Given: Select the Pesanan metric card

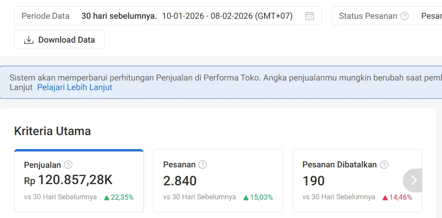Looking at the screenshot, I should tap(218, 181).
